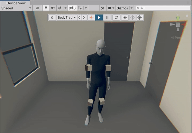Click the red record button

pyautogui.click(x=91, y=17)
